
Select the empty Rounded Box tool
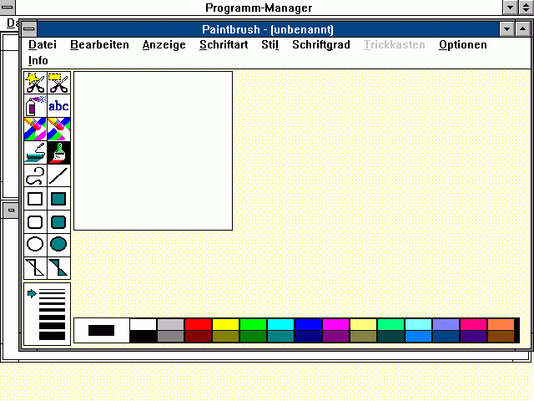click(x=35, y=222)
